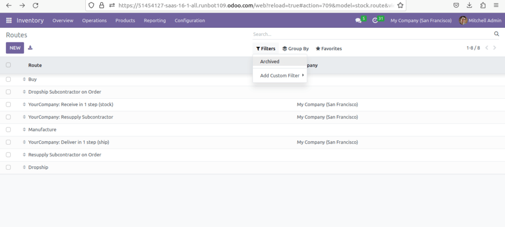Click the padlock site security icon

pos(102,5)
